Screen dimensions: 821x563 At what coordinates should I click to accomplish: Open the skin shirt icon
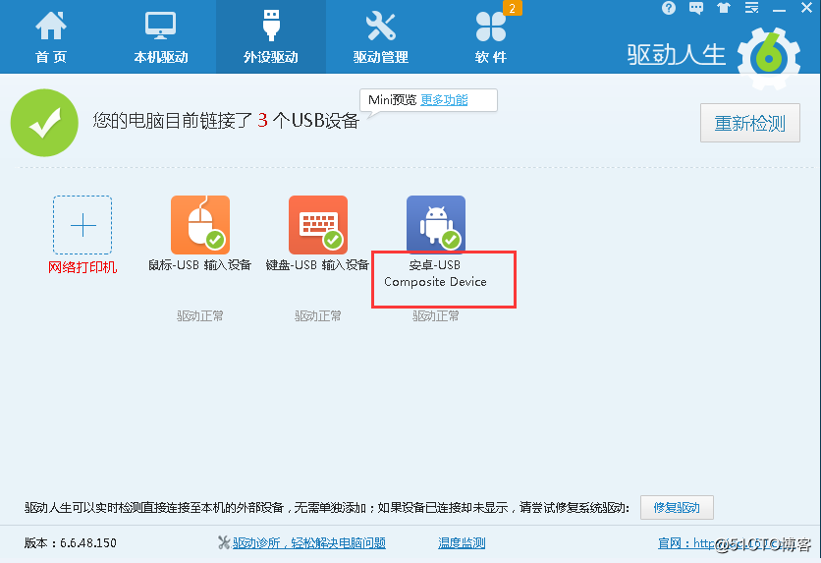coord(724,8)
